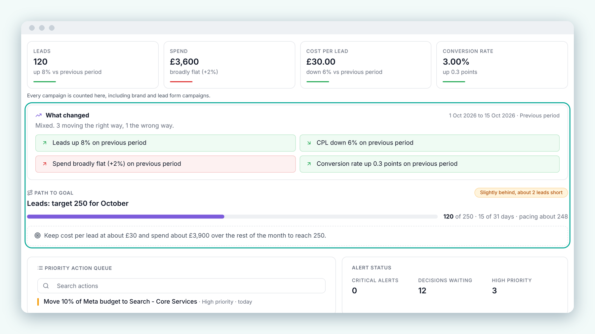Viewport: 595px width, 334px height.
Task: Open the Spend KPI card showing £3,600
Action: point(229,65)
